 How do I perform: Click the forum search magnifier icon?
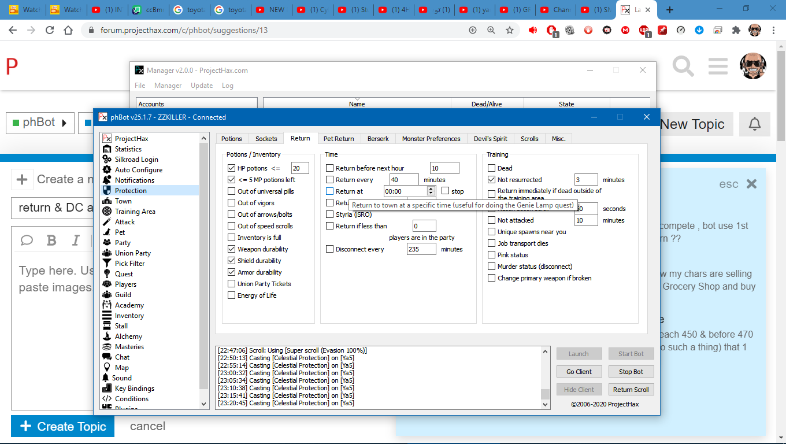coord(683,66)
